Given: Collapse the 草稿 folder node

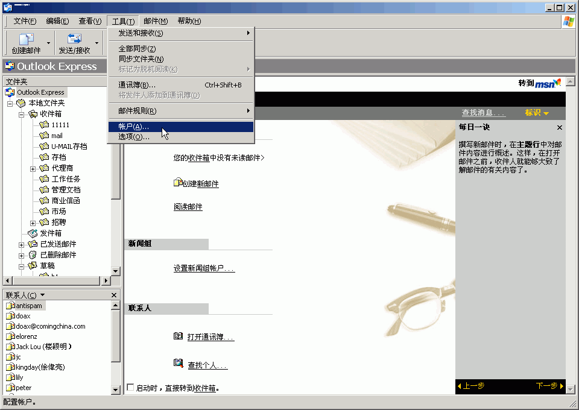Looking at the screenshot, I should [22, 266].
